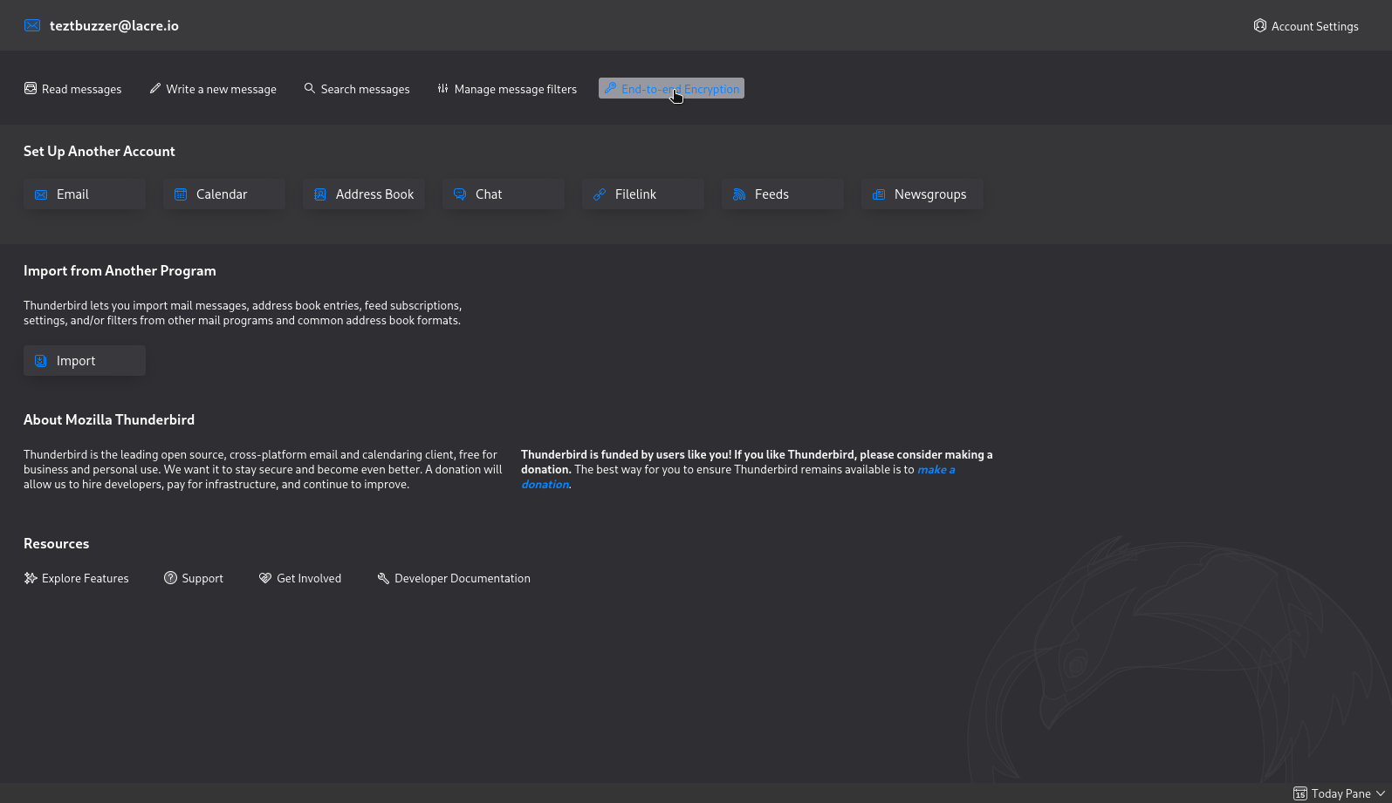
Task: Toggle the Today Pane
Action: coord(1339,793)
